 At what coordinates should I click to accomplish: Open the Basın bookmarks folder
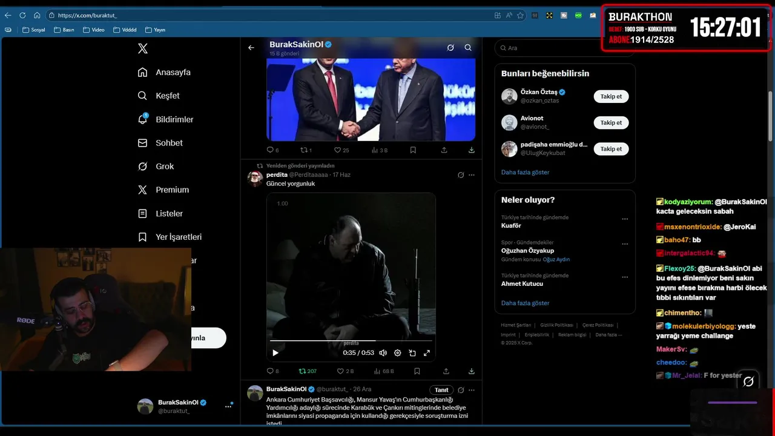[x=64, y=30]
